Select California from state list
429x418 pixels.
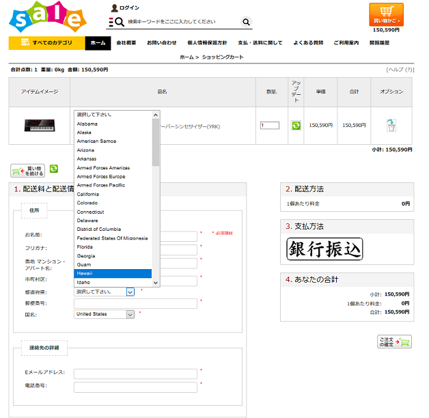click(x=113, y=194)
